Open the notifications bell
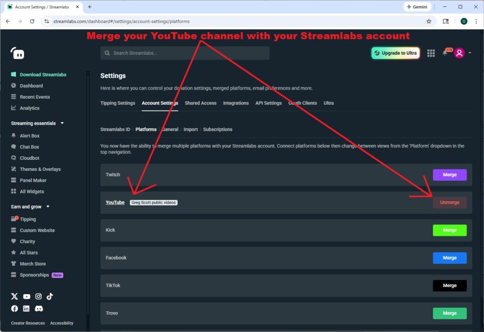 [445, 53]
